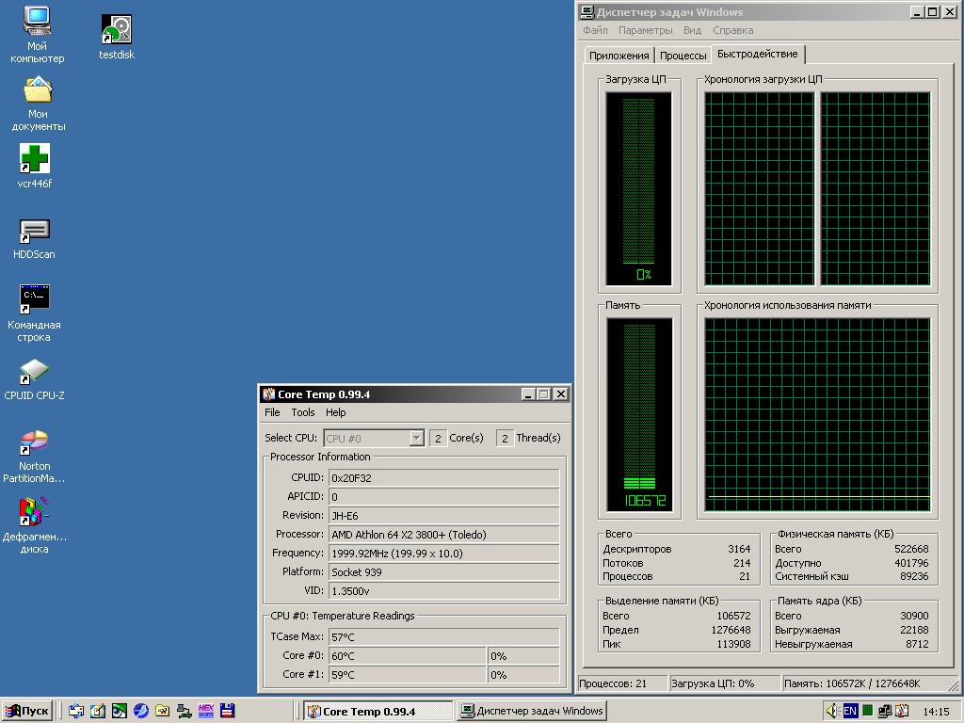Click the status bar Память: 106572K / 1276648K
Image resolution: width=964 pixels, height=723 pixels.
[852, 683]
